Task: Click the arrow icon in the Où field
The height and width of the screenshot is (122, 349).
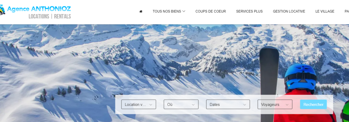Action: tap(193, 105)
